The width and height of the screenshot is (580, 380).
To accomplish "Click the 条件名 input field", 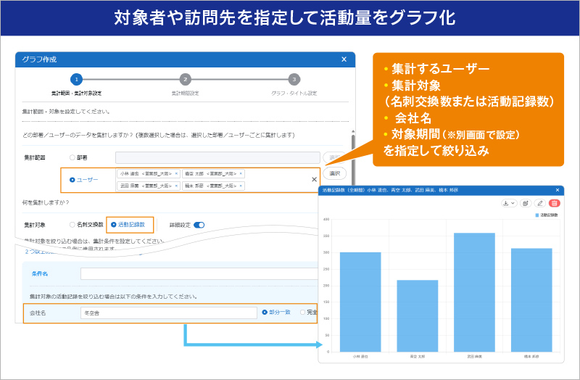I will click(200, 274).
